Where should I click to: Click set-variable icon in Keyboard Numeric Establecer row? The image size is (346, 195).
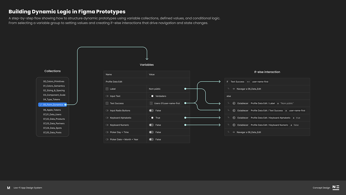point(234,125)
